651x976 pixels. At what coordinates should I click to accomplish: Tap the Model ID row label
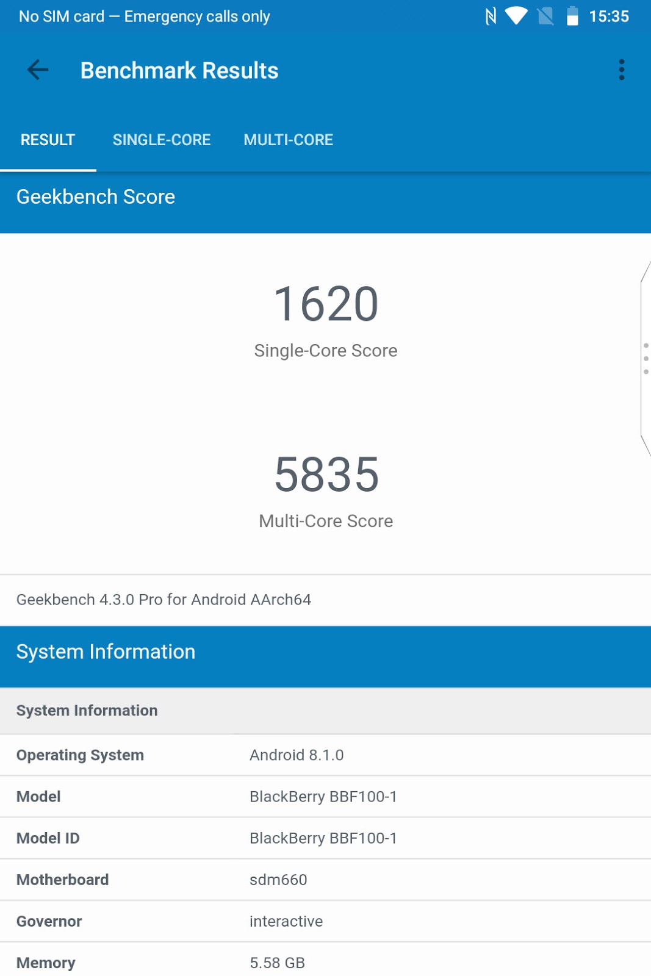tap(48, 838)
